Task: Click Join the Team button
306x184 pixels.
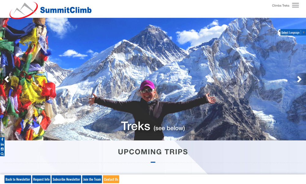Action: [92, 179]
